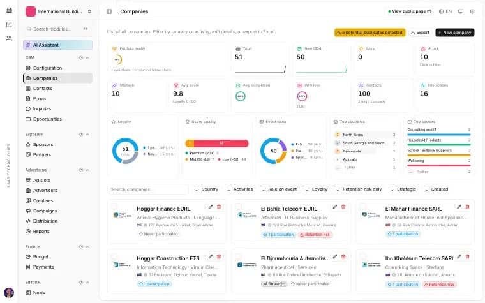Toggle the sidebar panel icon beside Companies title
Screen dimensions: 485x303
[x=109, y=11]
